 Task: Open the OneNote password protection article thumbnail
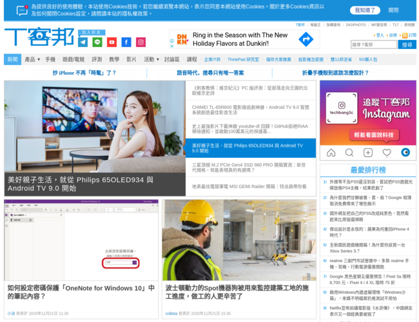pos(82,240)
